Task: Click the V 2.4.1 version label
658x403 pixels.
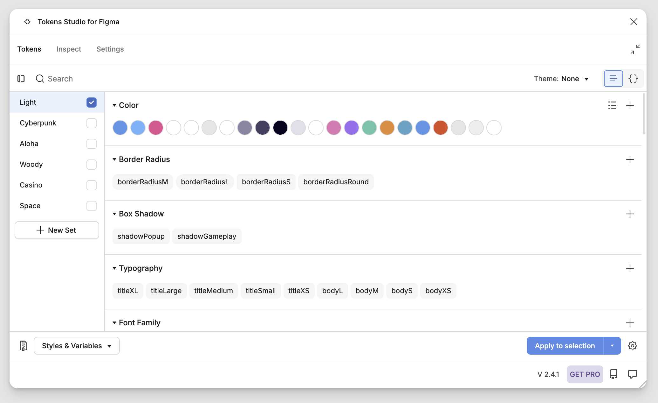Action: 548,374
